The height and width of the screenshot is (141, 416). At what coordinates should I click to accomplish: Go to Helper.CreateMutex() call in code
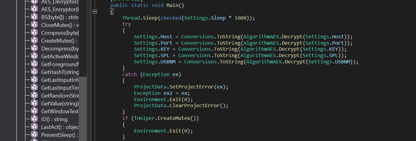(x=168, y=118)
